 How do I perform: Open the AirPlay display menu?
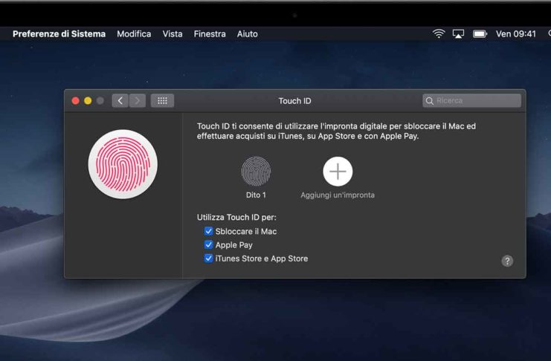coord(458,34)
